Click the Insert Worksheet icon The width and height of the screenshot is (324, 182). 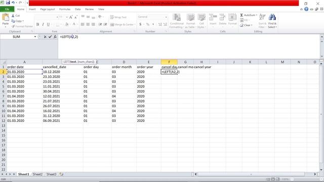pos(61,174)
